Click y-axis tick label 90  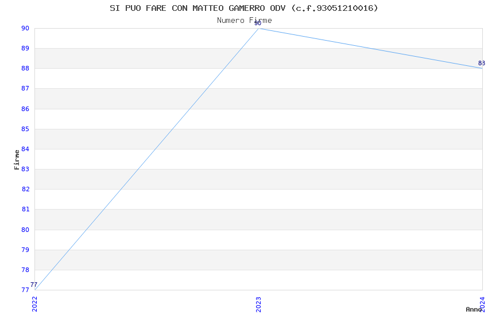pos(25,28)
